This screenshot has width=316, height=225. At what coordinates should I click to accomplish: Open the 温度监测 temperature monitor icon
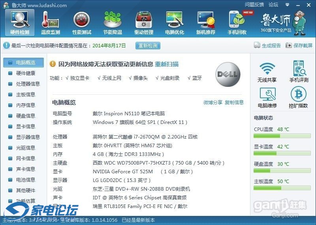pyautogui.click(x=51, y=22)
